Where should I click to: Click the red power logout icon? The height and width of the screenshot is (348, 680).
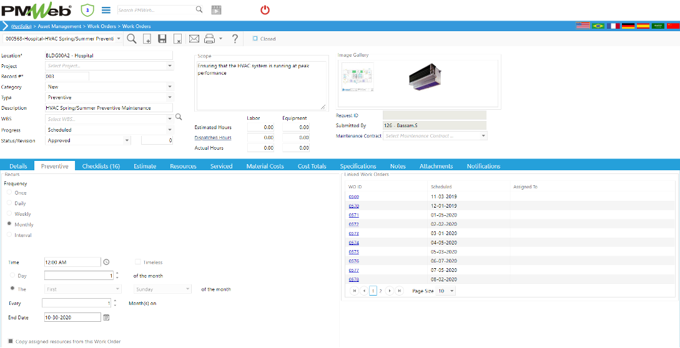click(x=265, y=10)
